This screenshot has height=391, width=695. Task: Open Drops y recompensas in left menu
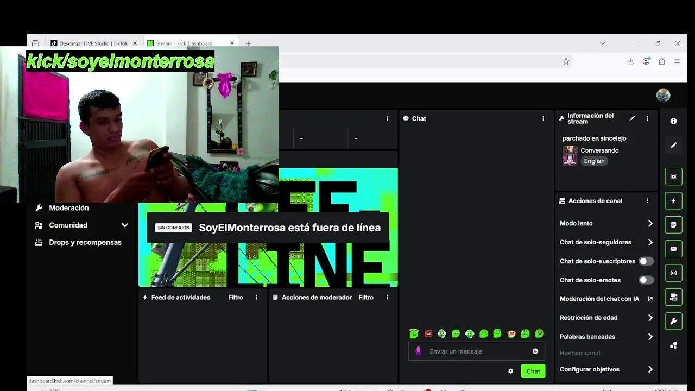[x=85, y=242]
